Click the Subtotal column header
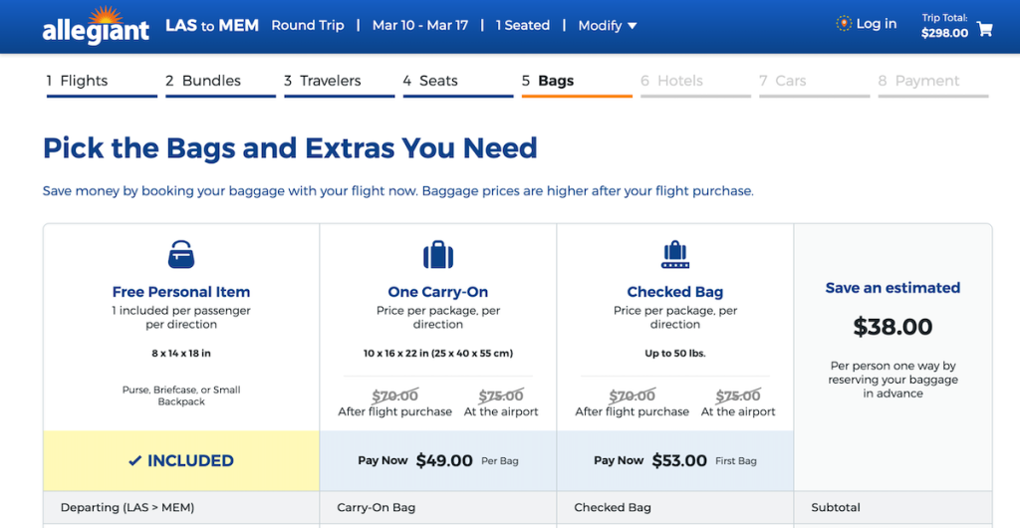This screenshot has width=1020, height=528. 836,507
